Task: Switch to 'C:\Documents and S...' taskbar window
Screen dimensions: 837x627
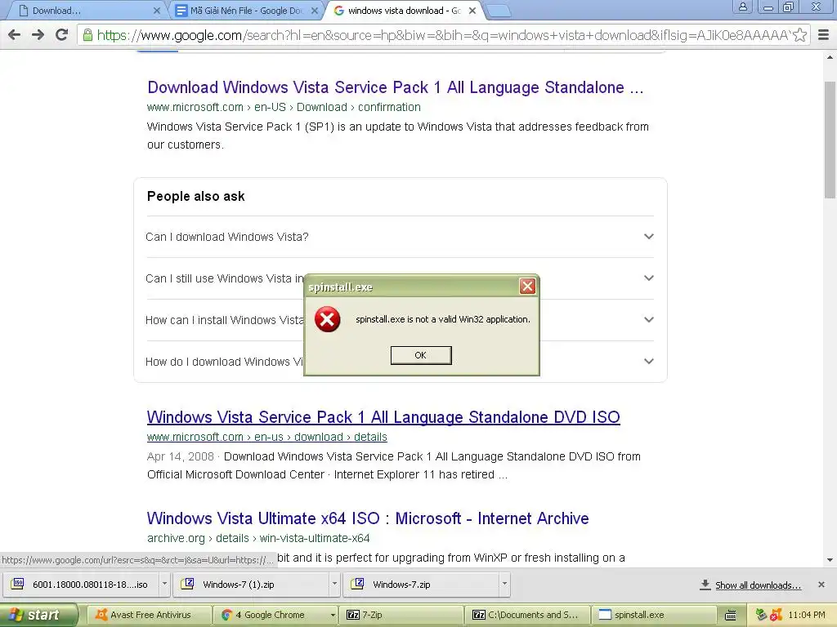Action: (x=527, y=615)
